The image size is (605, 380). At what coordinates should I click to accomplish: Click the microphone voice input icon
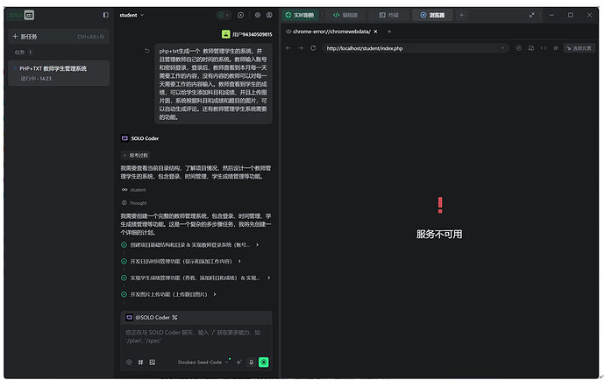[251, 362]
